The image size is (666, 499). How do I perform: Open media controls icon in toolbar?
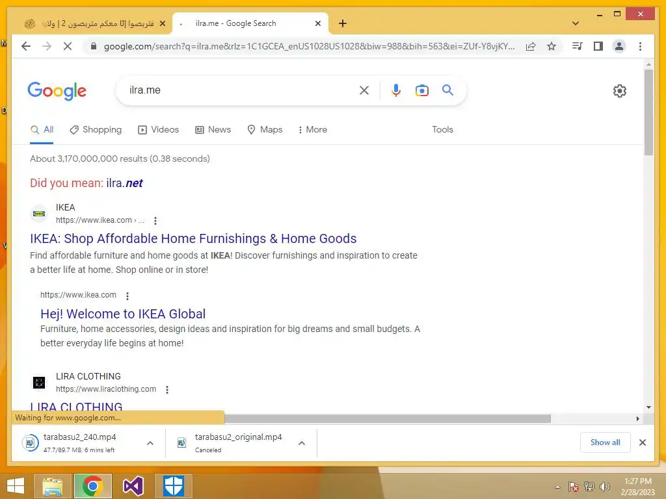point(577,46)
